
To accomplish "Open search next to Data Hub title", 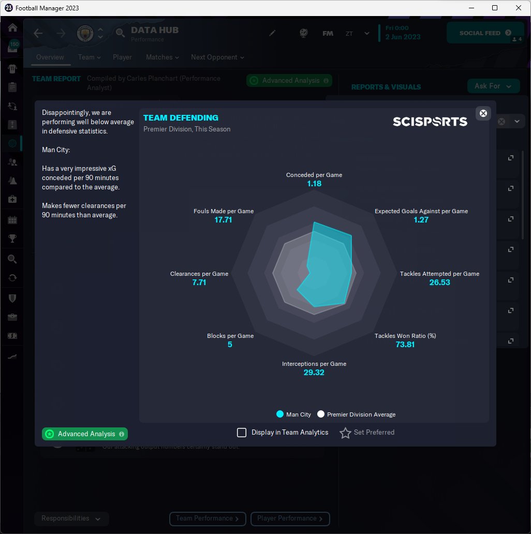I will pyautogui.click(x=120, y=33).
